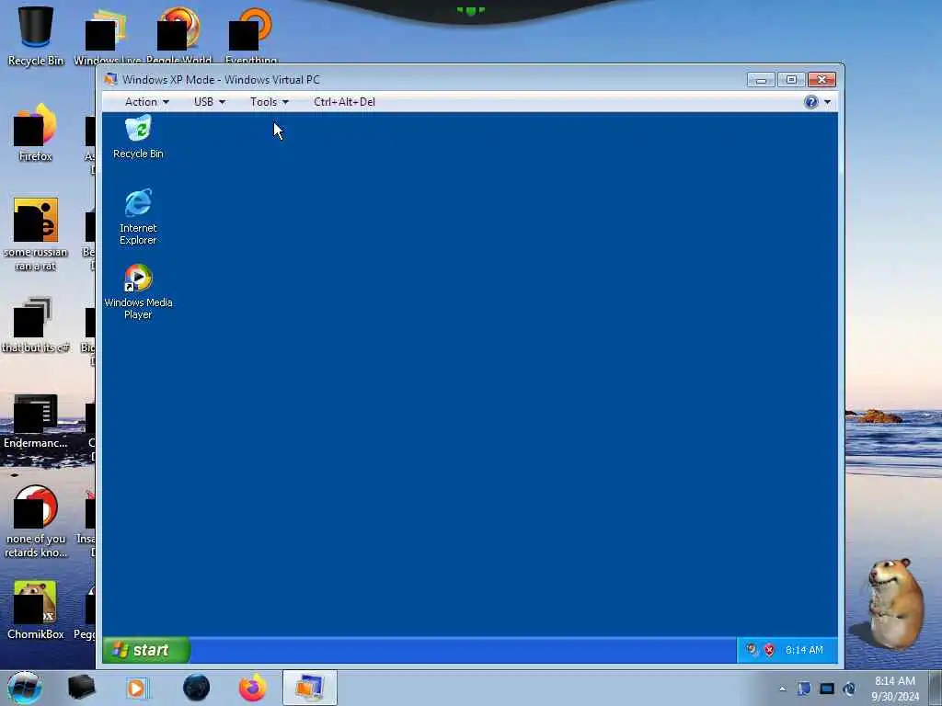This screenshot has height=706, width=942.
Task: Open Windows Media Player shortcut on XP desktop
Action: tap(138, 291)
